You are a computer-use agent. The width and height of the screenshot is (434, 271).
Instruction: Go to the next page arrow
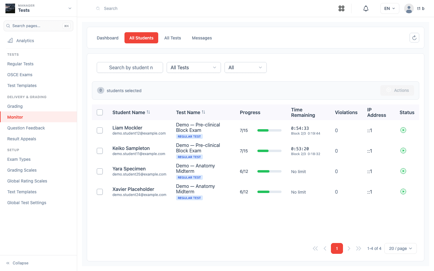pyautogui.click(x=349, y=248)
